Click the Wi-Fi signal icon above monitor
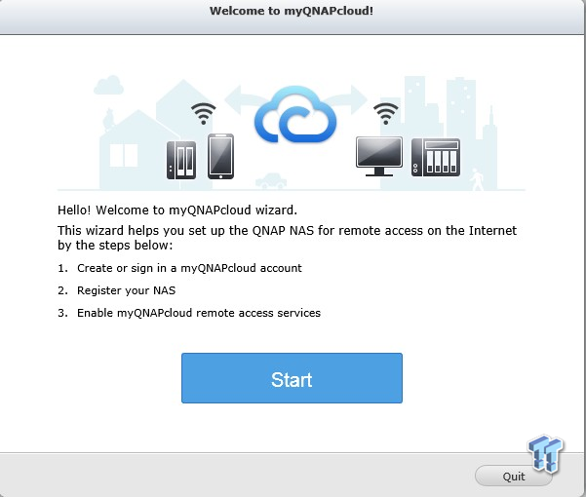The height and width of the screenshot is (497, 586). coord(386,113)
